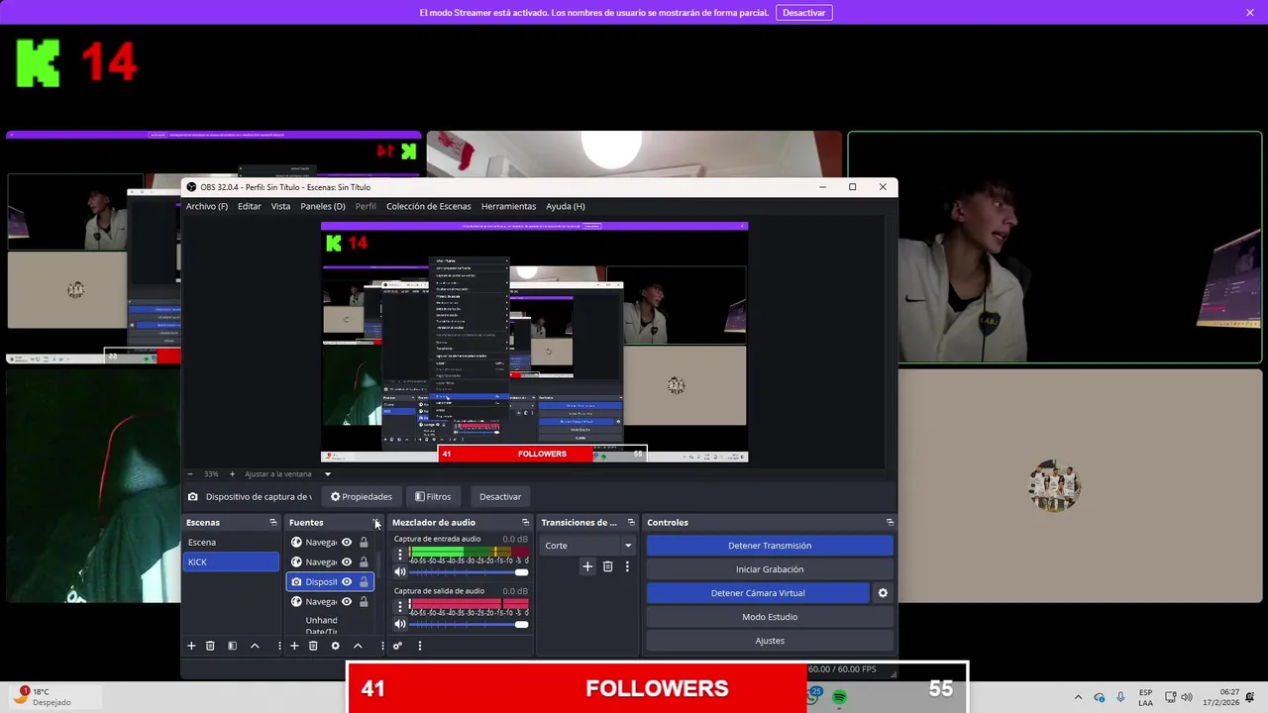Open Paneles menu
Screen dimensions: 1268x713
coord(323,206)
